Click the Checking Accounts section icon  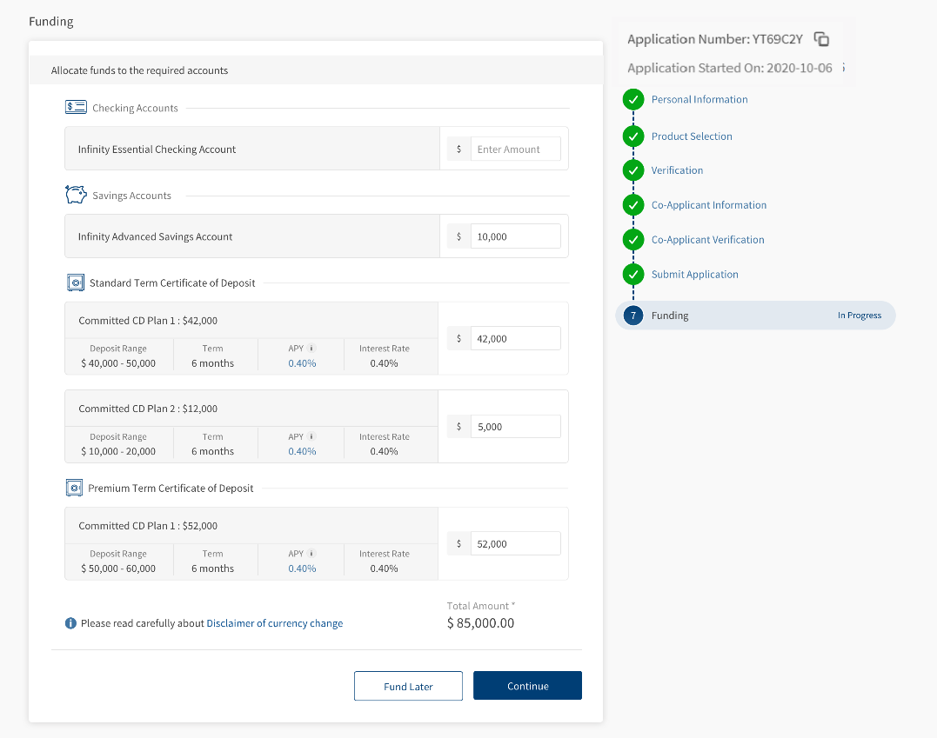tap(76, 108)
